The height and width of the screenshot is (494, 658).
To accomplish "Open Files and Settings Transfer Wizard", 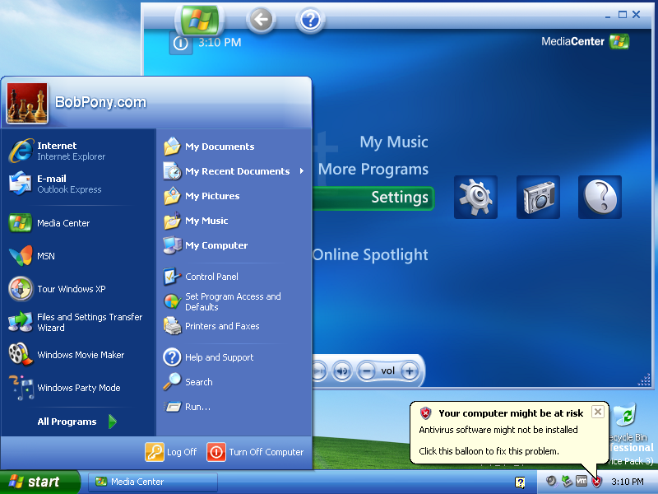I will (x=78, y=322).
